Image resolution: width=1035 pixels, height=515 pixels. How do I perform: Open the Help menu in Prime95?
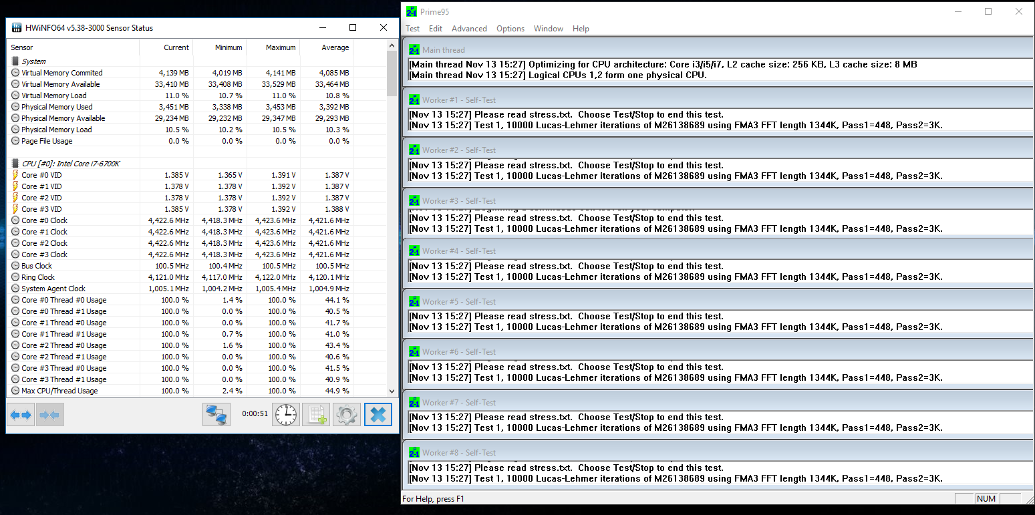[581, 29]
